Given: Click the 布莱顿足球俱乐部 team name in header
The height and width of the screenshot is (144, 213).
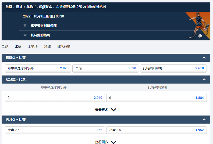Looking at the screenshot, I should tap(44, 26).
